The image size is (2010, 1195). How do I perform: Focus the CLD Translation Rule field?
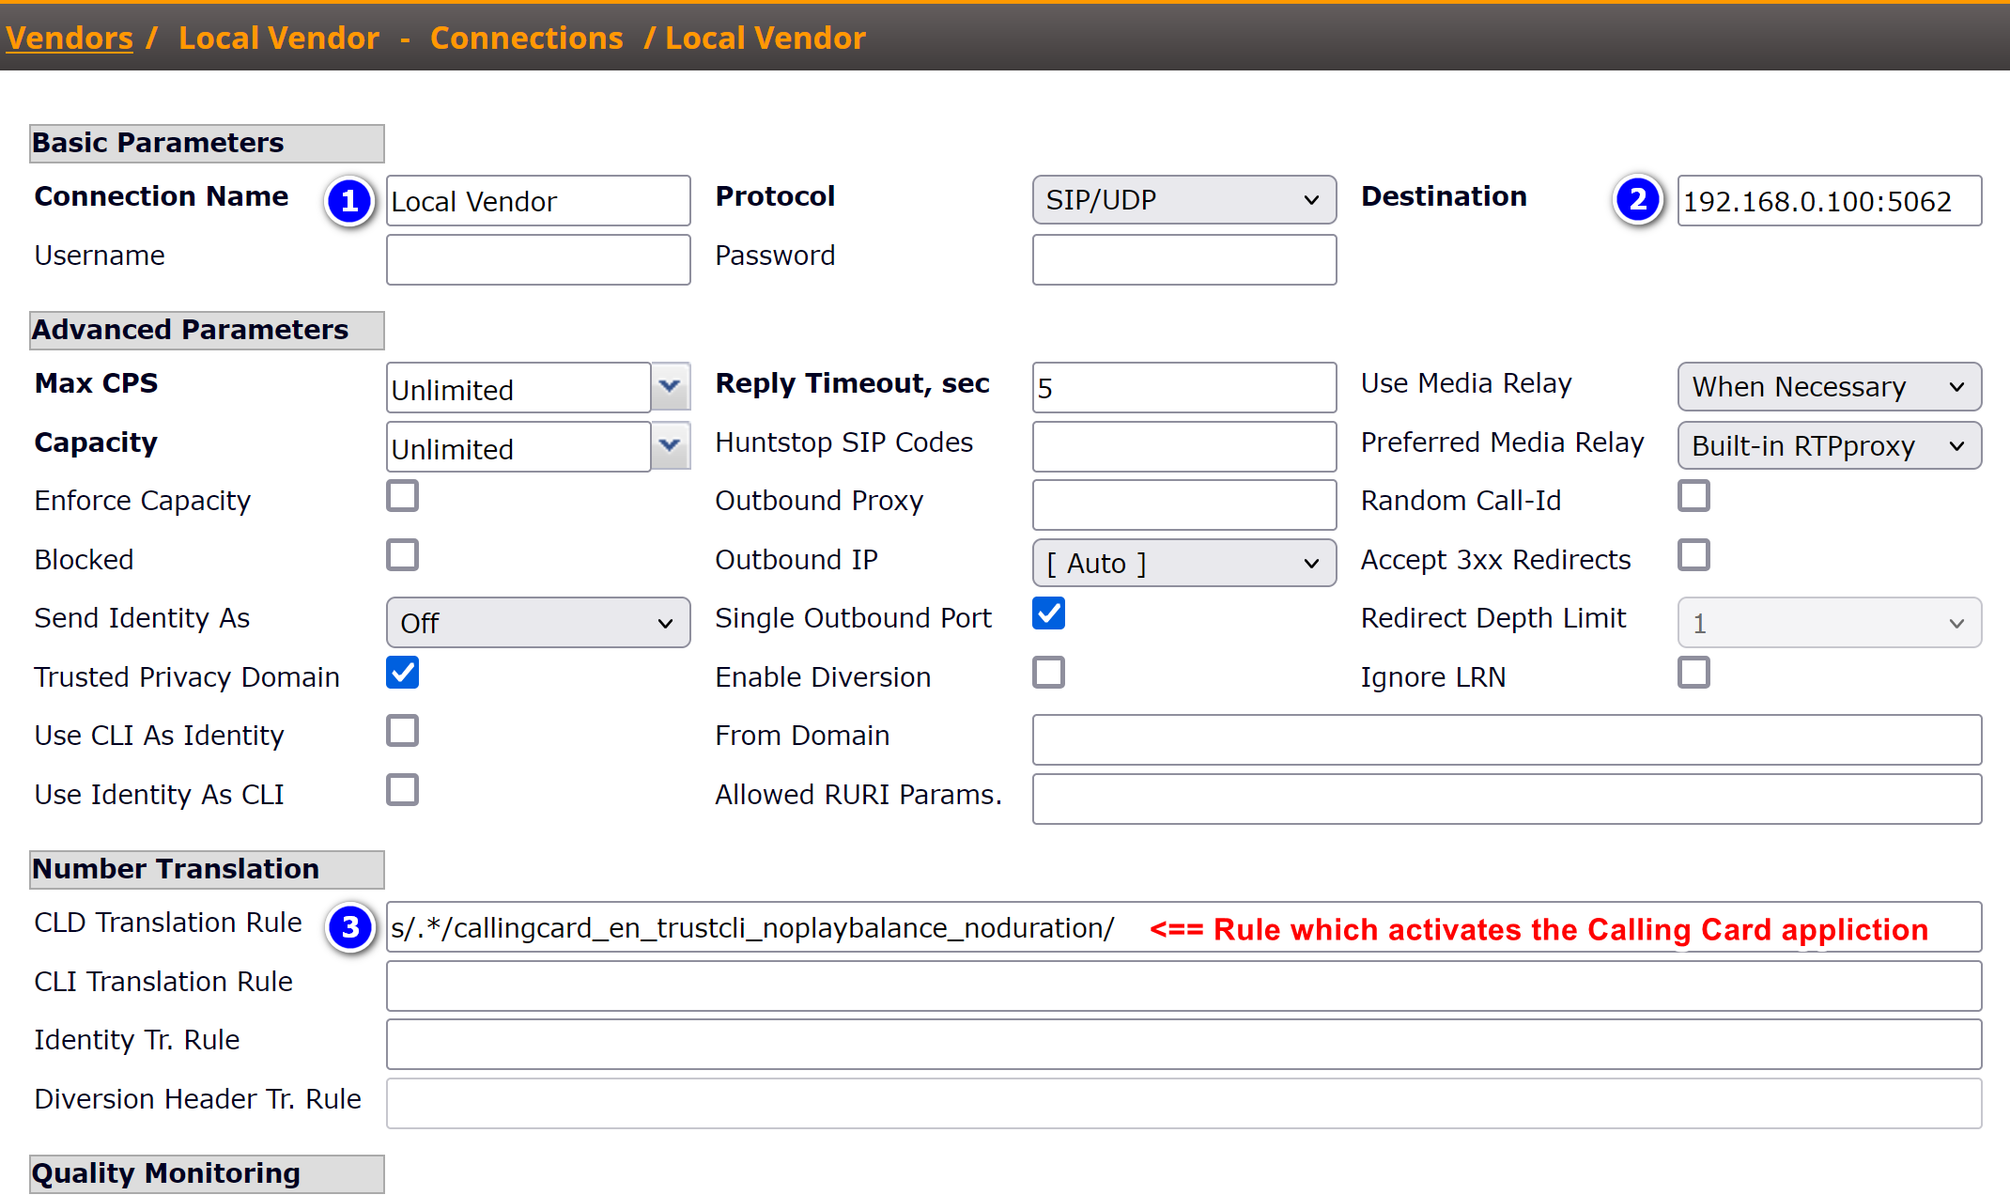(x=751, y=928)
